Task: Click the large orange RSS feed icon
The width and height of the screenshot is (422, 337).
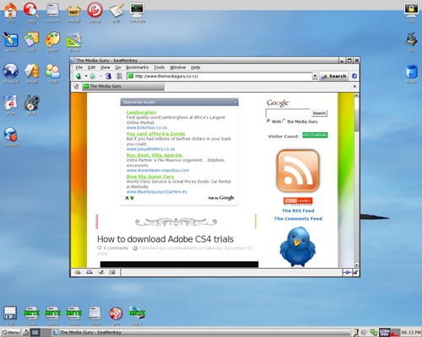Action: click(x=298, y=171)
